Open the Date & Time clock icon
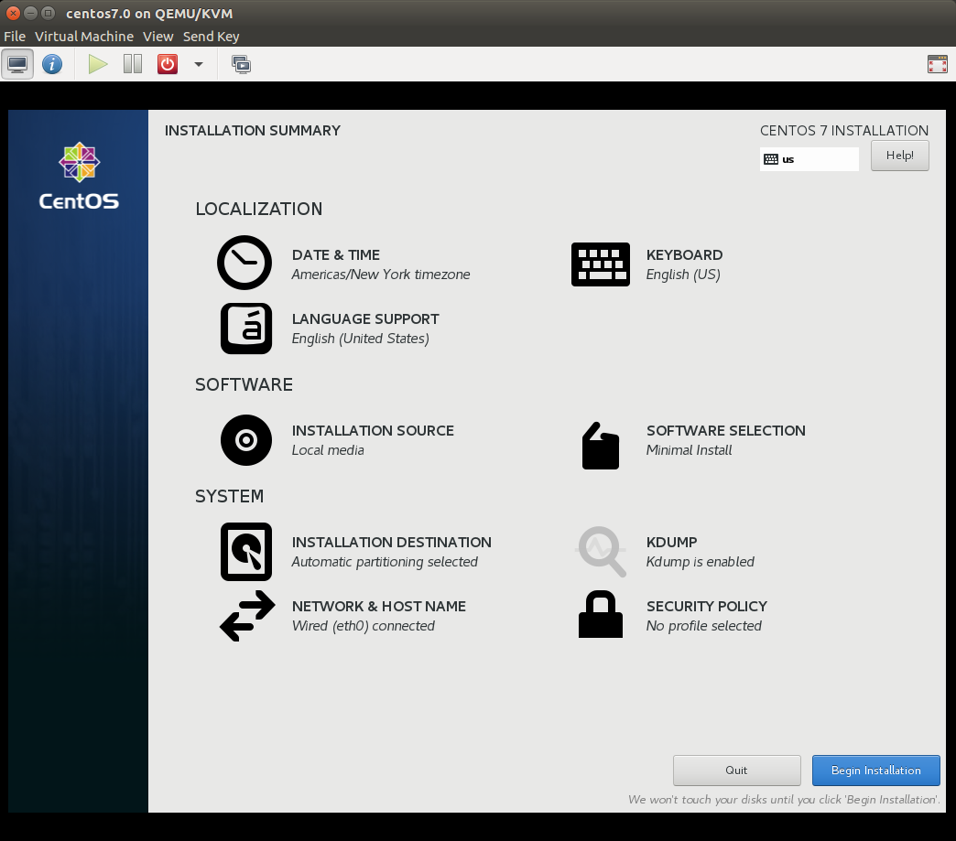 click(x=244, y=264)
